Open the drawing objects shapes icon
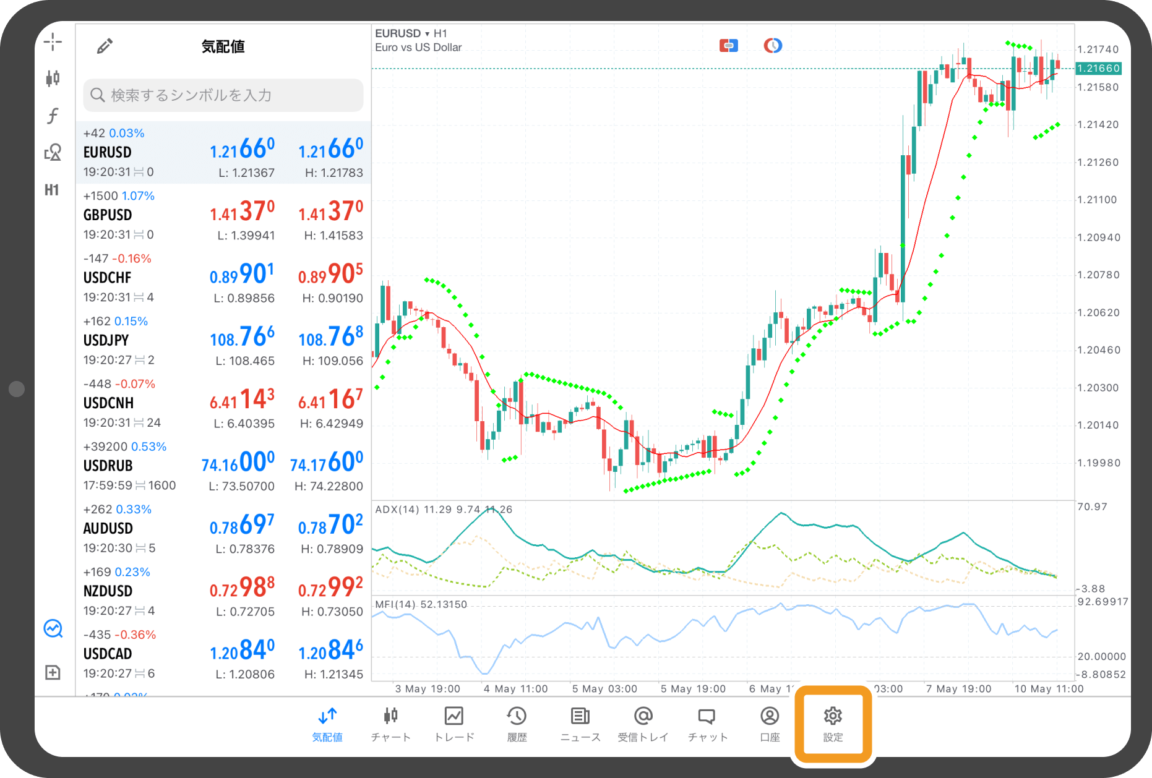 (53, 152)
